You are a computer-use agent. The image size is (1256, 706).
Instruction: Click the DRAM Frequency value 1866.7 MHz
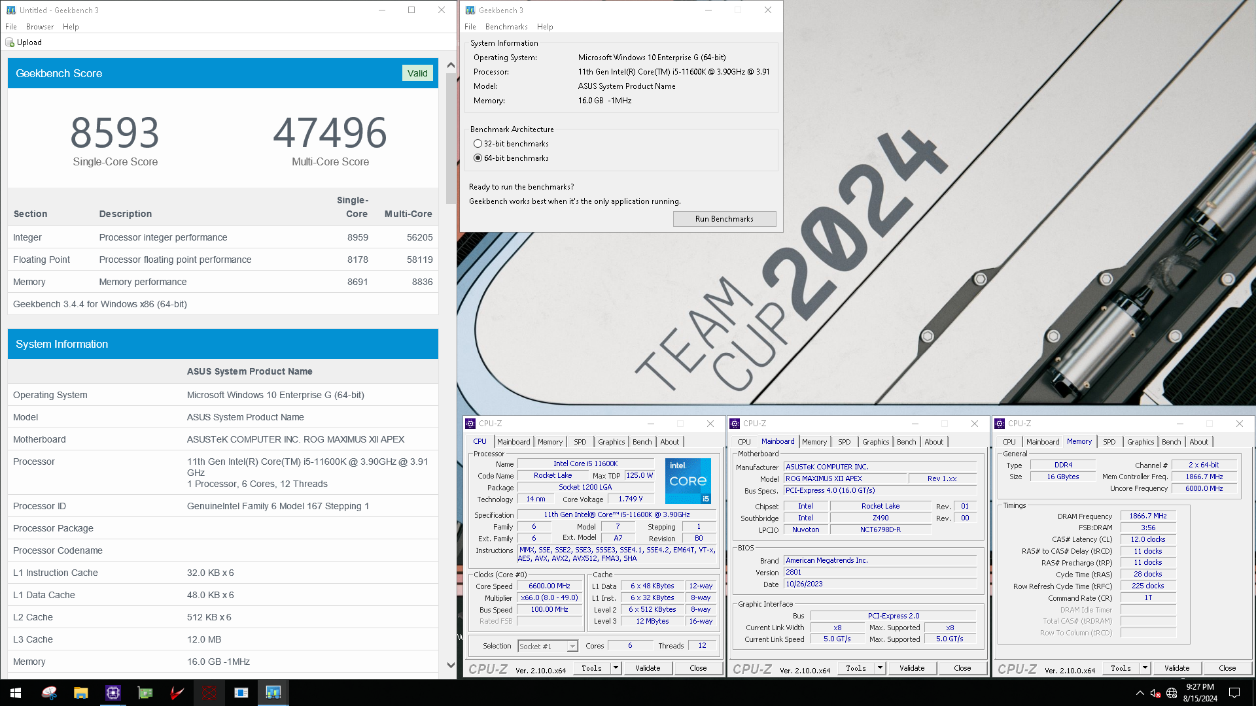1148,516
